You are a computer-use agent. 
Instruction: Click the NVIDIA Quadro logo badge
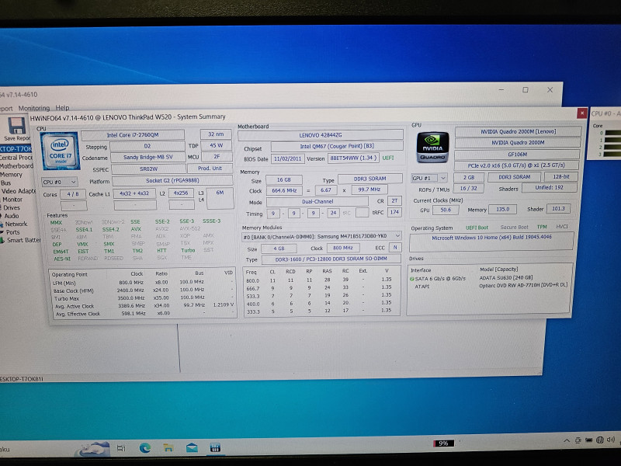coord(432,148)
